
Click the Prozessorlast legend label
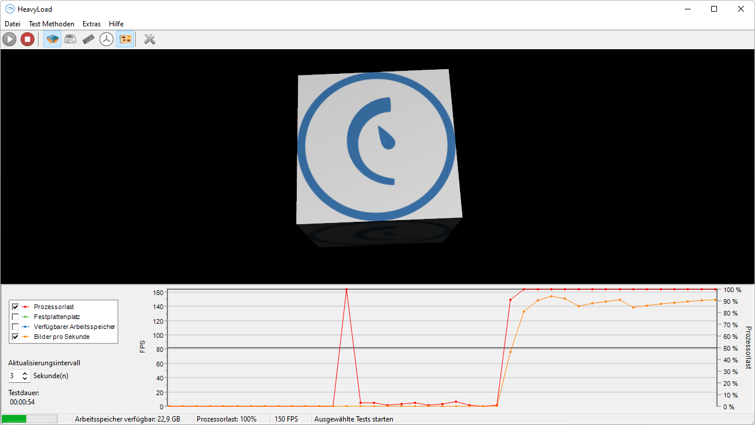tap(54, 307)
